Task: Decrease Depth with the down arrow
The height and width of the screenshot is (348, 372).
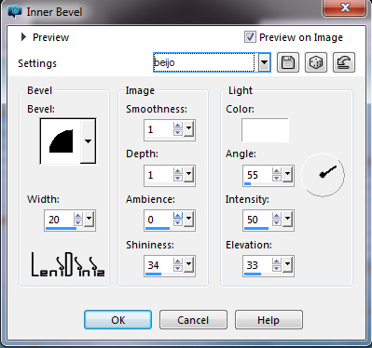Action: point(178,178)
